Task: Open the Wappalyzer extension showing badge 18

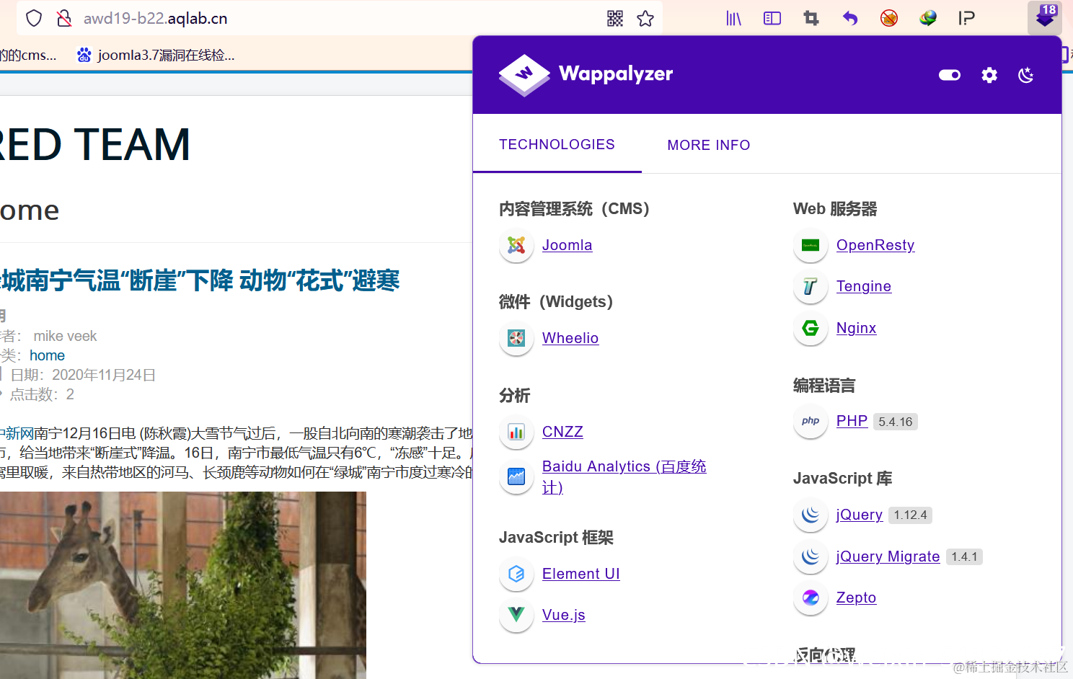Action: [x=1044, y=18]
